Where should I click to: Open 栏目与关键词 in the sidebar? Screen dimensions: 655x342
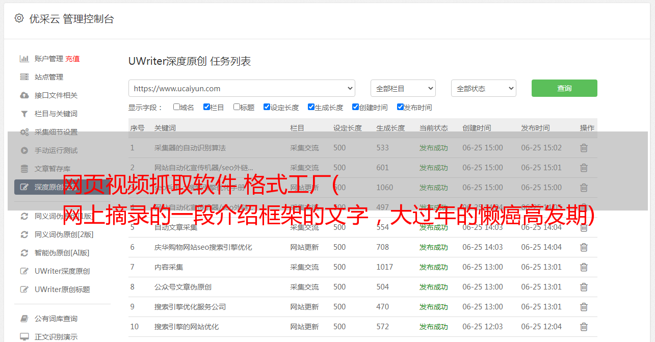[x=56, y=114]
